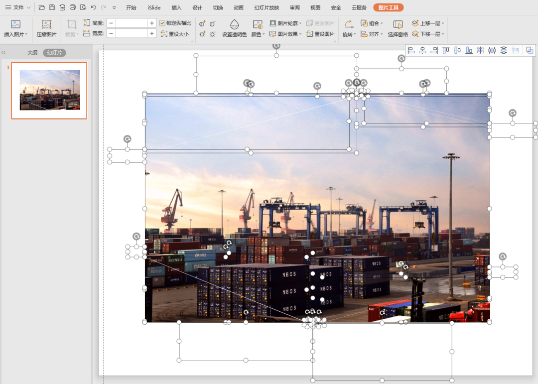The height and width of the screenshot is (384, 538).
Task: Export to PDF with the toolbar icon
Action: coord(62,7)
